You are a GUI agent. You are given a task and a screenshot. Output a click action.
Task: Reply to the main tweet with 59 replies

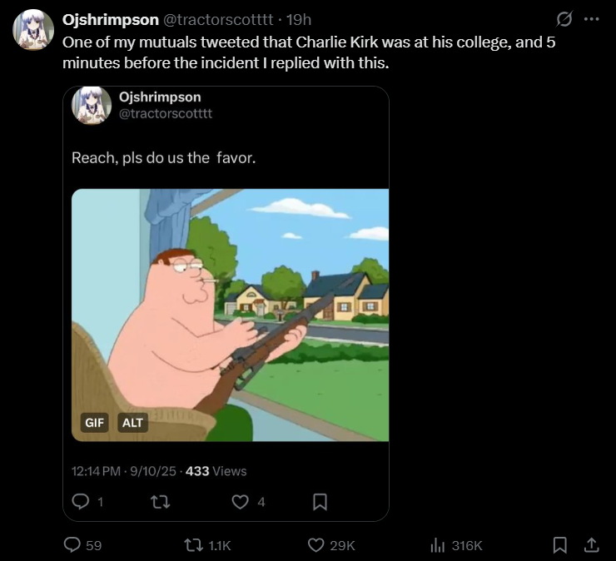coord(72,545)
